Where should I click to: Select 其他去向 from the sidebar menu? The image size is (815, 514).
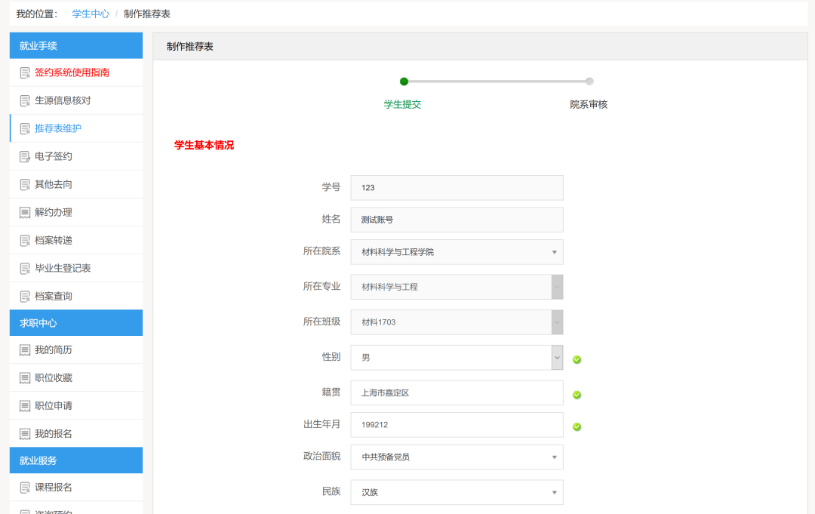pyautogui.click(x=54, y=184)
